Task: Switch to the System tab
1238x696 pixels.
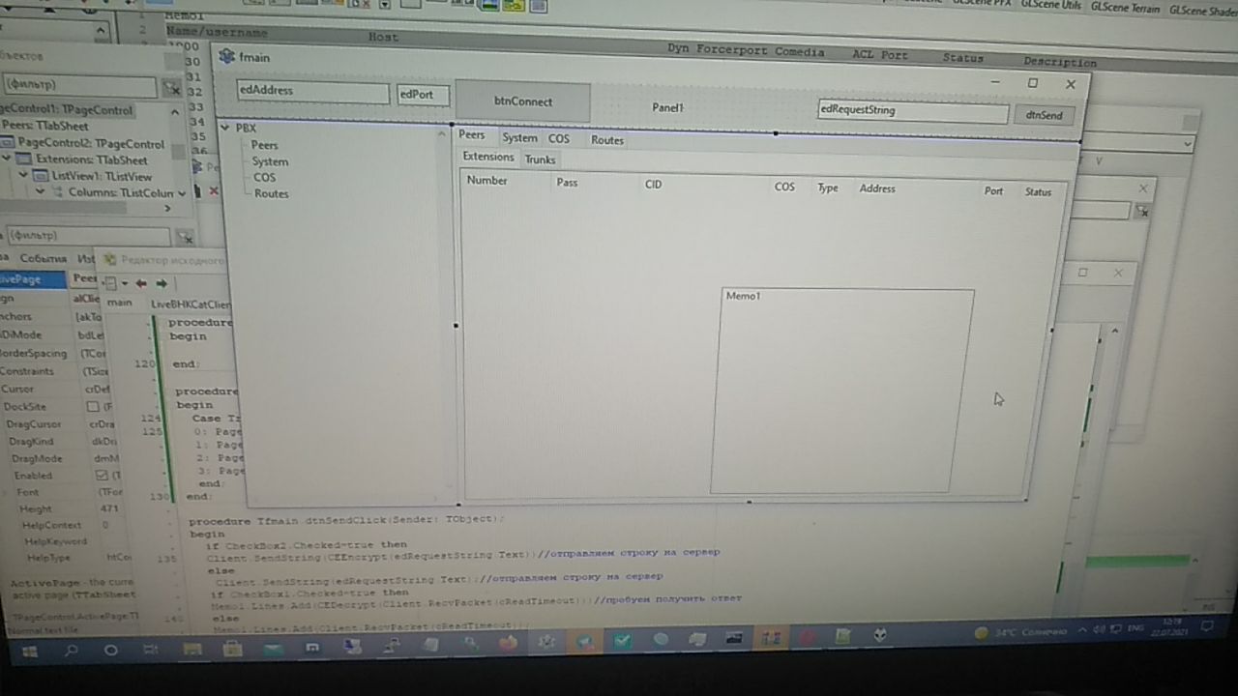Action: tap(519, 138)
